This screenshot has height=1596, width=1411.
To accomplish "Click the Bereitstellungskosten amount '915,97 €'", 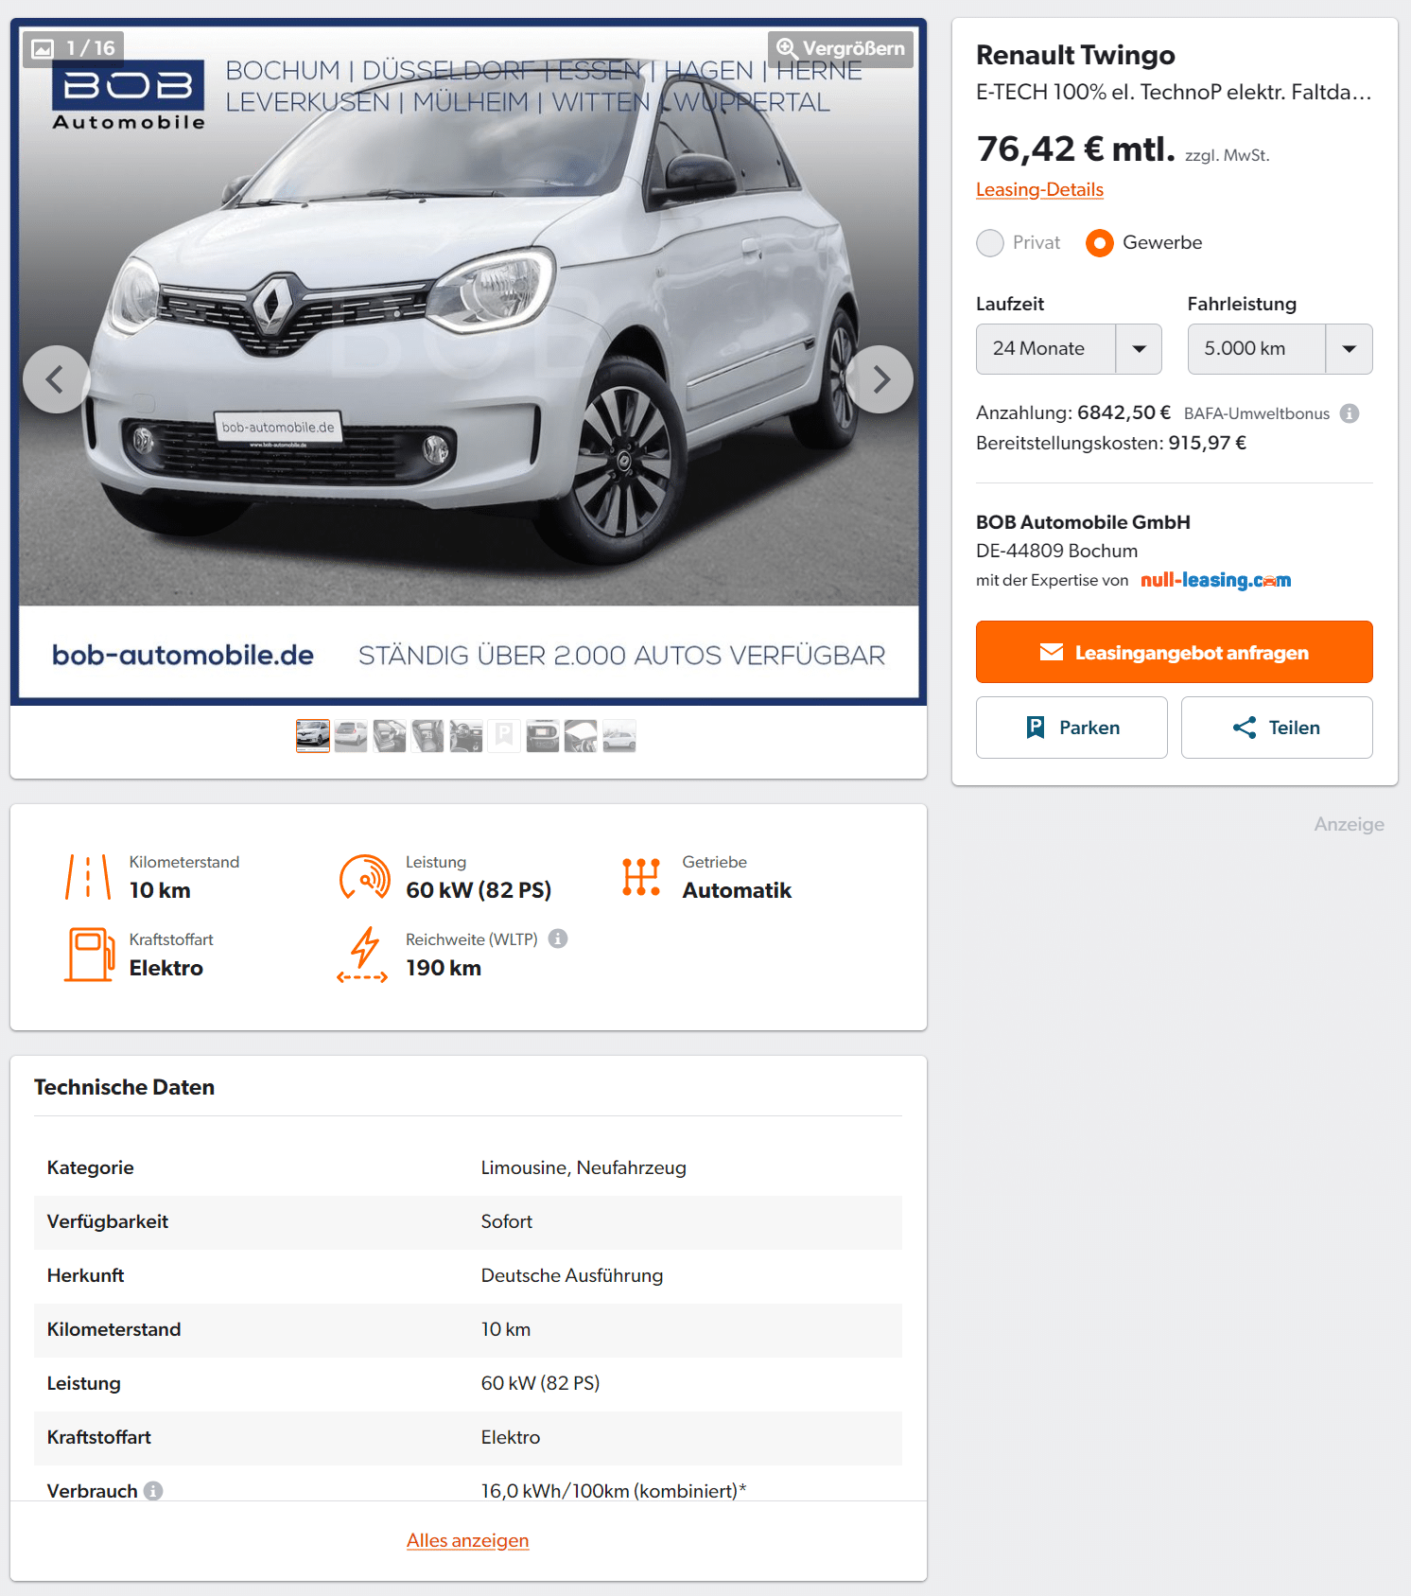I will 1207,443.
